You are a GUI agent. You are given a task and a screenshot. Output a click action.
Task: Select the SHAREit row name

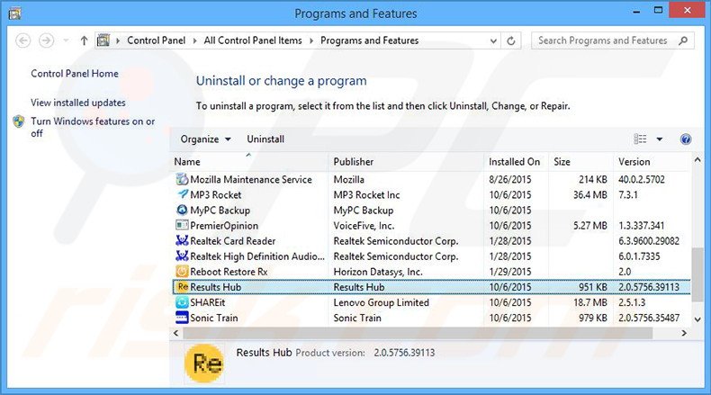tap(207, 302)
